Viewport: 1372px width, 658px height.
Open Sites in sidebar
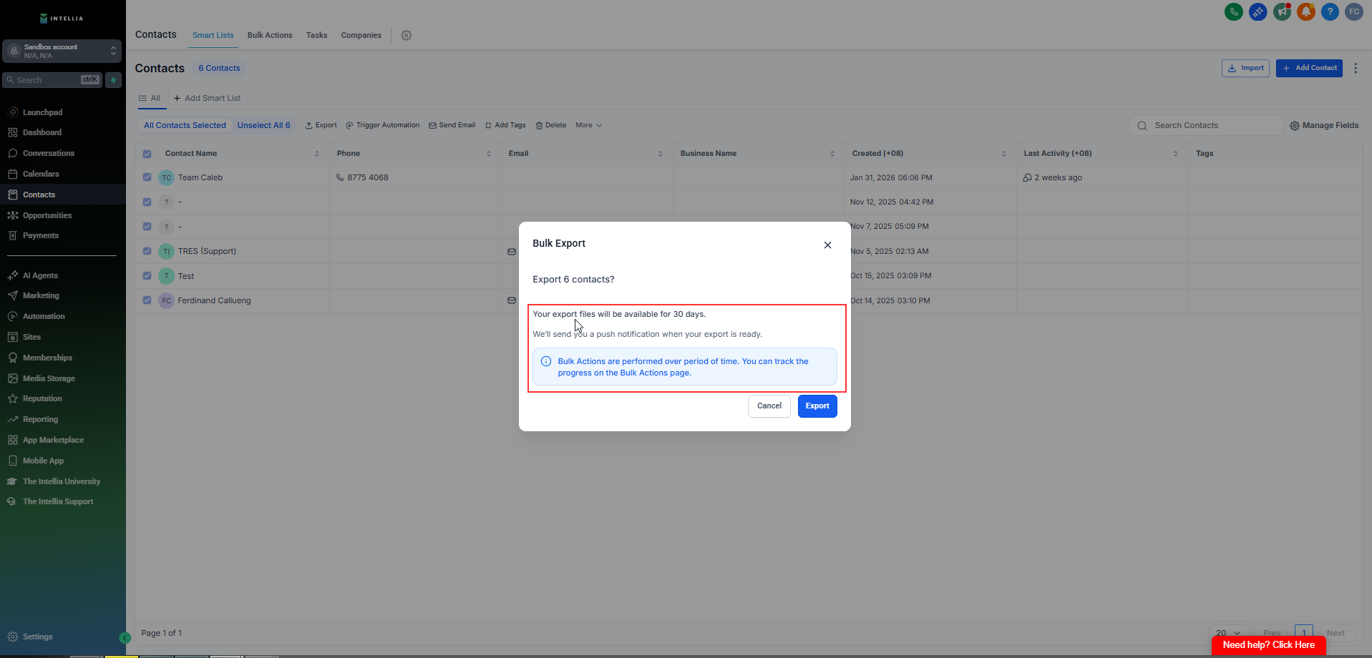[x=31, y=337]
